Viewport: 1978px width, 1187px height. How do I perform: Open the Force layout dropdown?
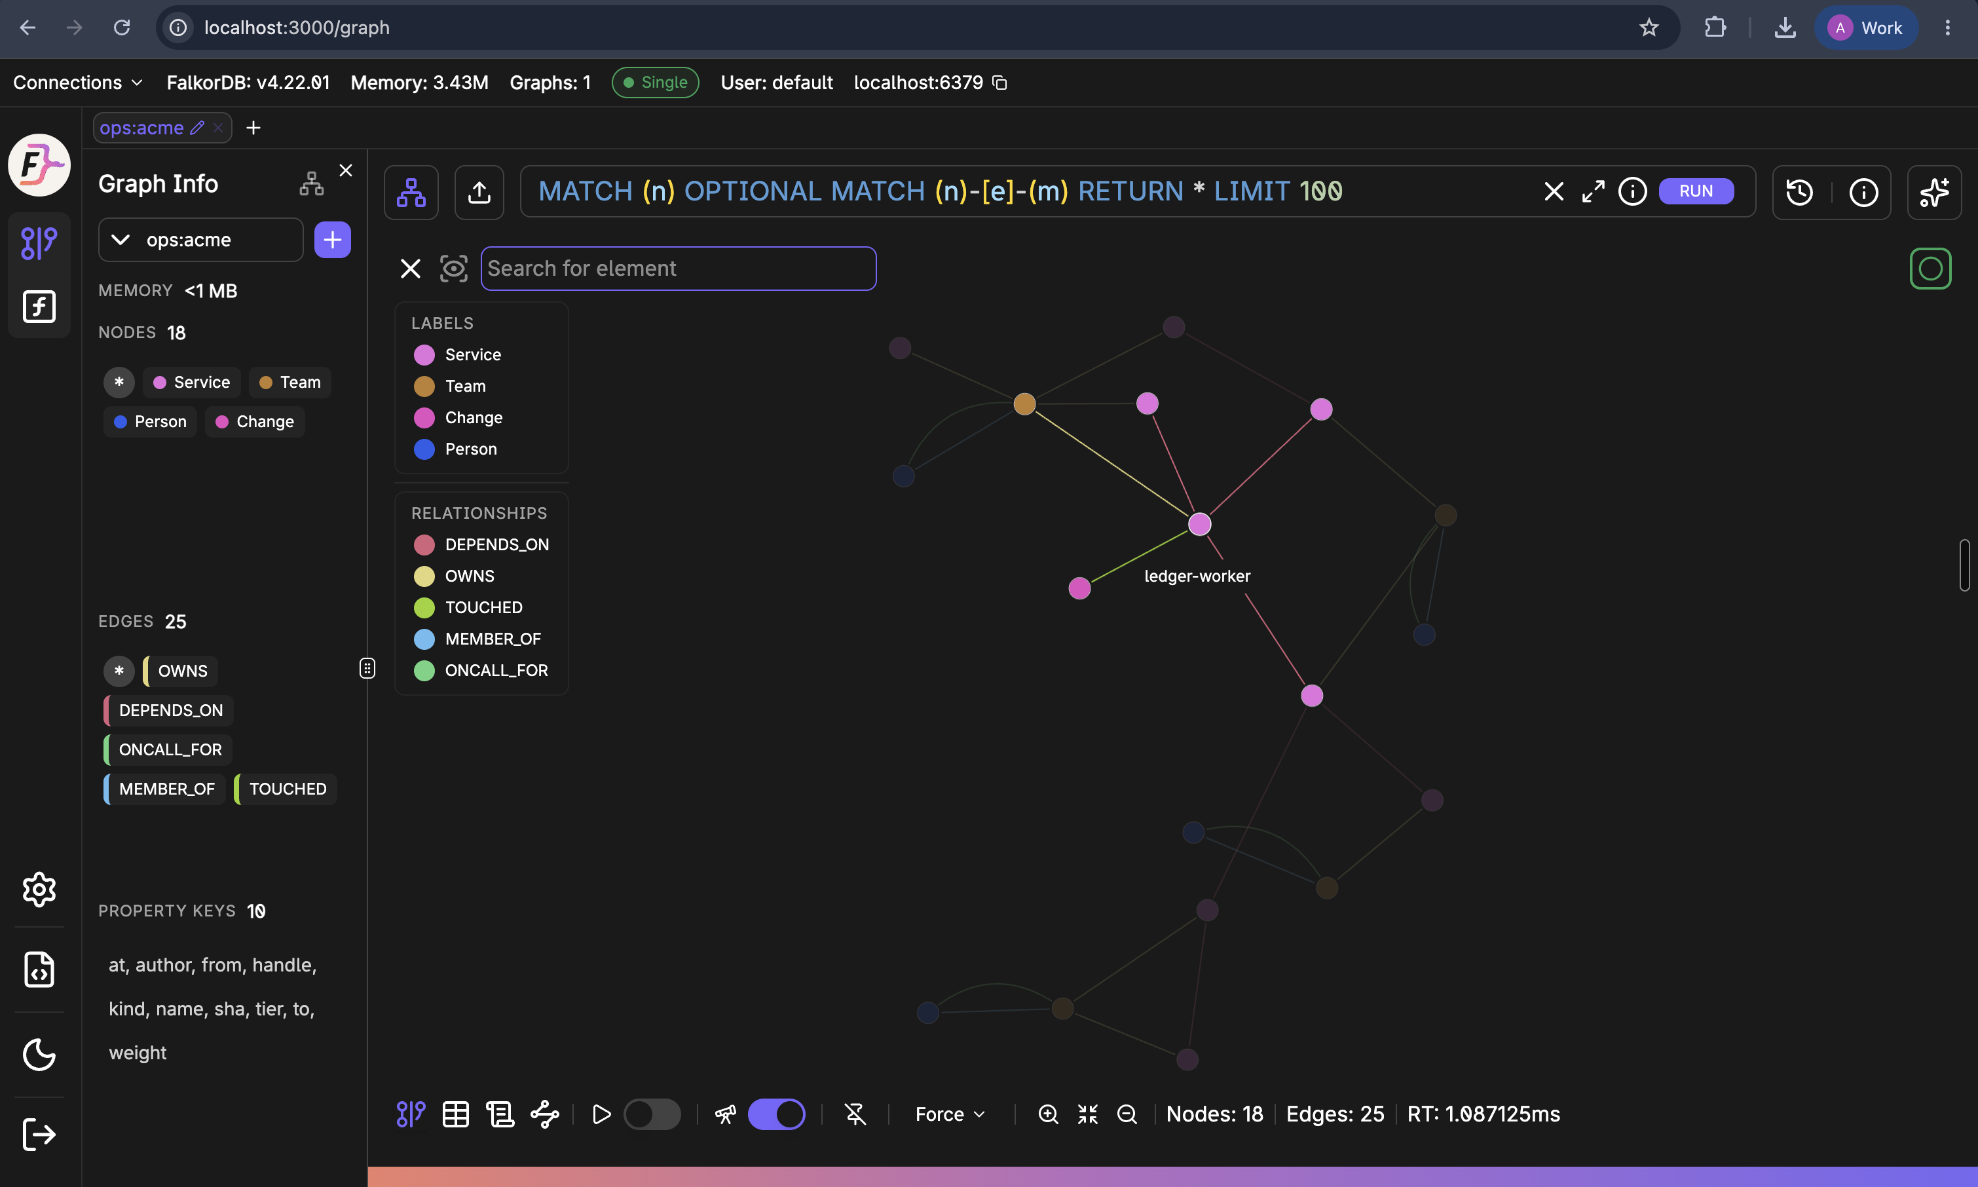950,1114
